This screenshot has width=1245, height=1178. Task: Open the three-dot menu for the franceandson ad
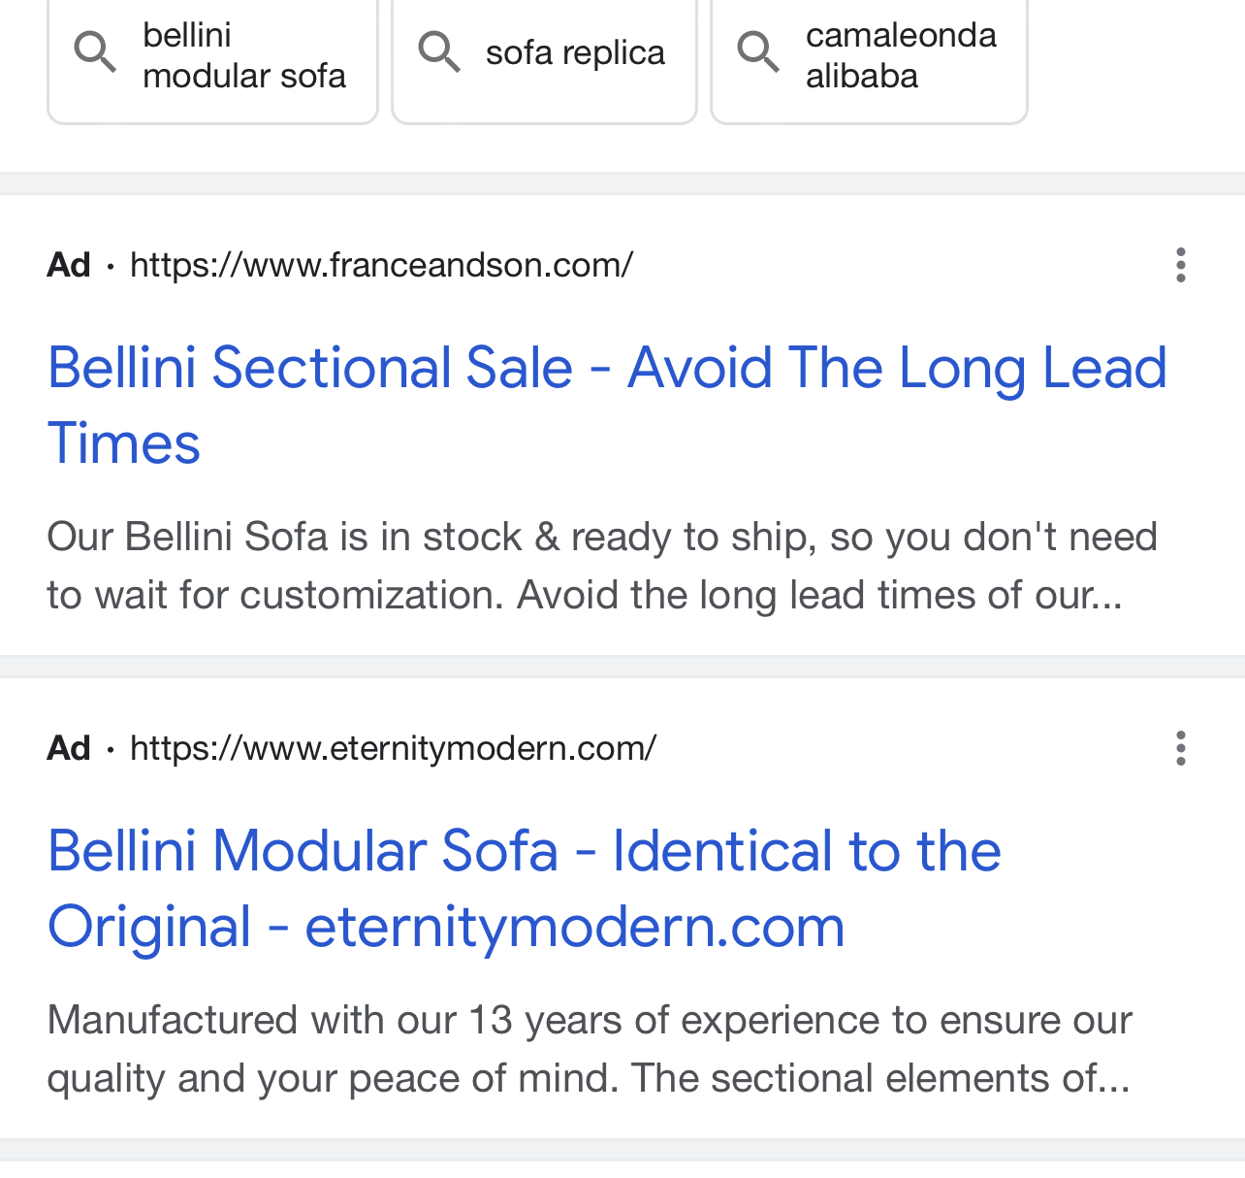(x=1180, y=265)
